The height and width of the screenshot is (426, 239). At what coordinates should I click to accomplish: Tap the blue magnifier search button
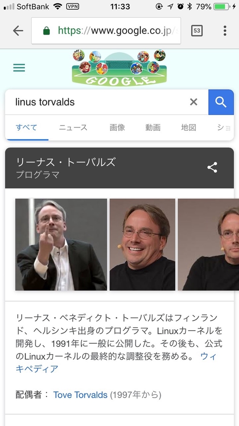pyautogui.click(x=221, y=102)
